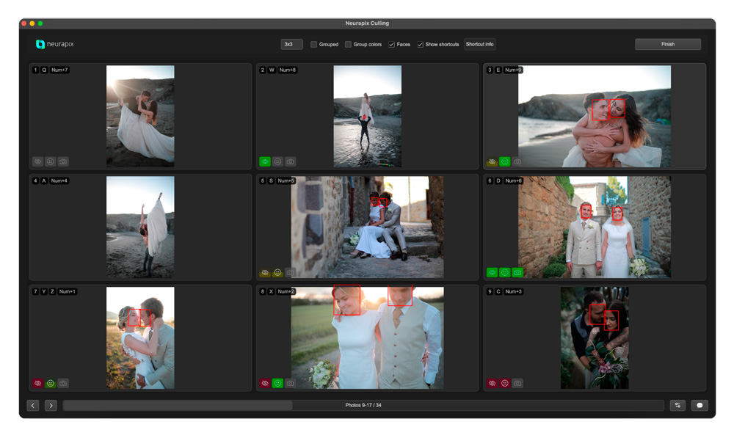Open the settings sliders icon in bottom bar
This screenshot has height=438, width=734.
point(677,405)
